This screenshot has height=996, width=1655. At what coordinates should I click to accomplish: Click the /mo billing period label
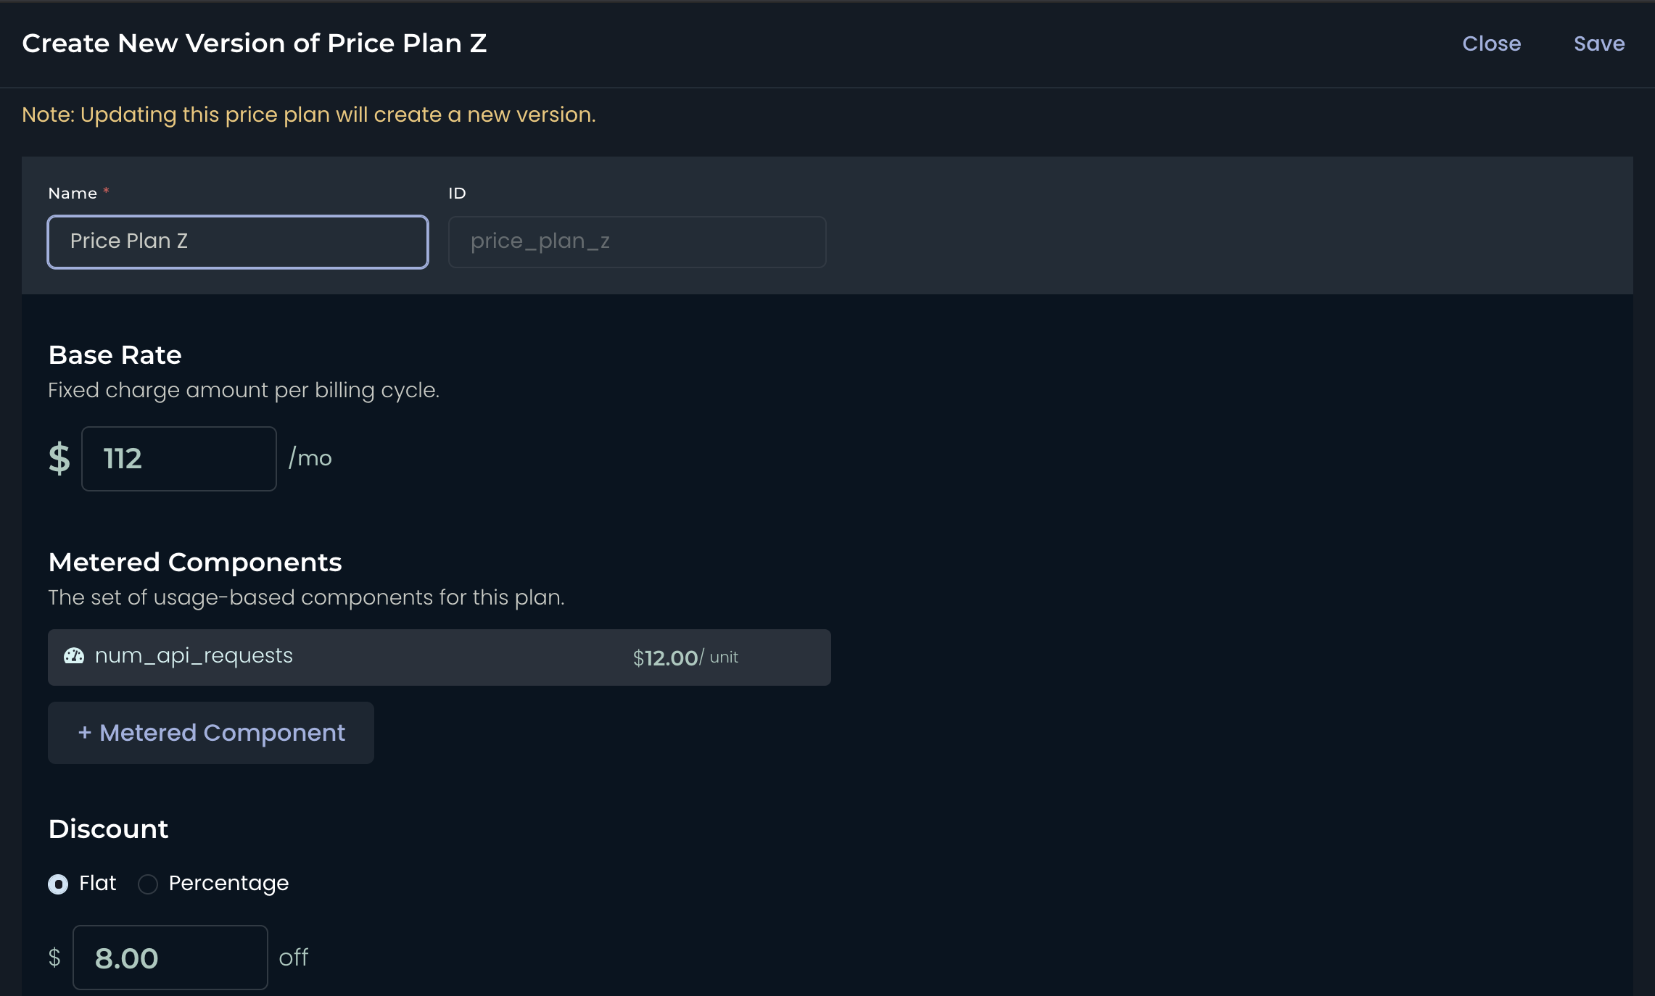pos(310,458)
